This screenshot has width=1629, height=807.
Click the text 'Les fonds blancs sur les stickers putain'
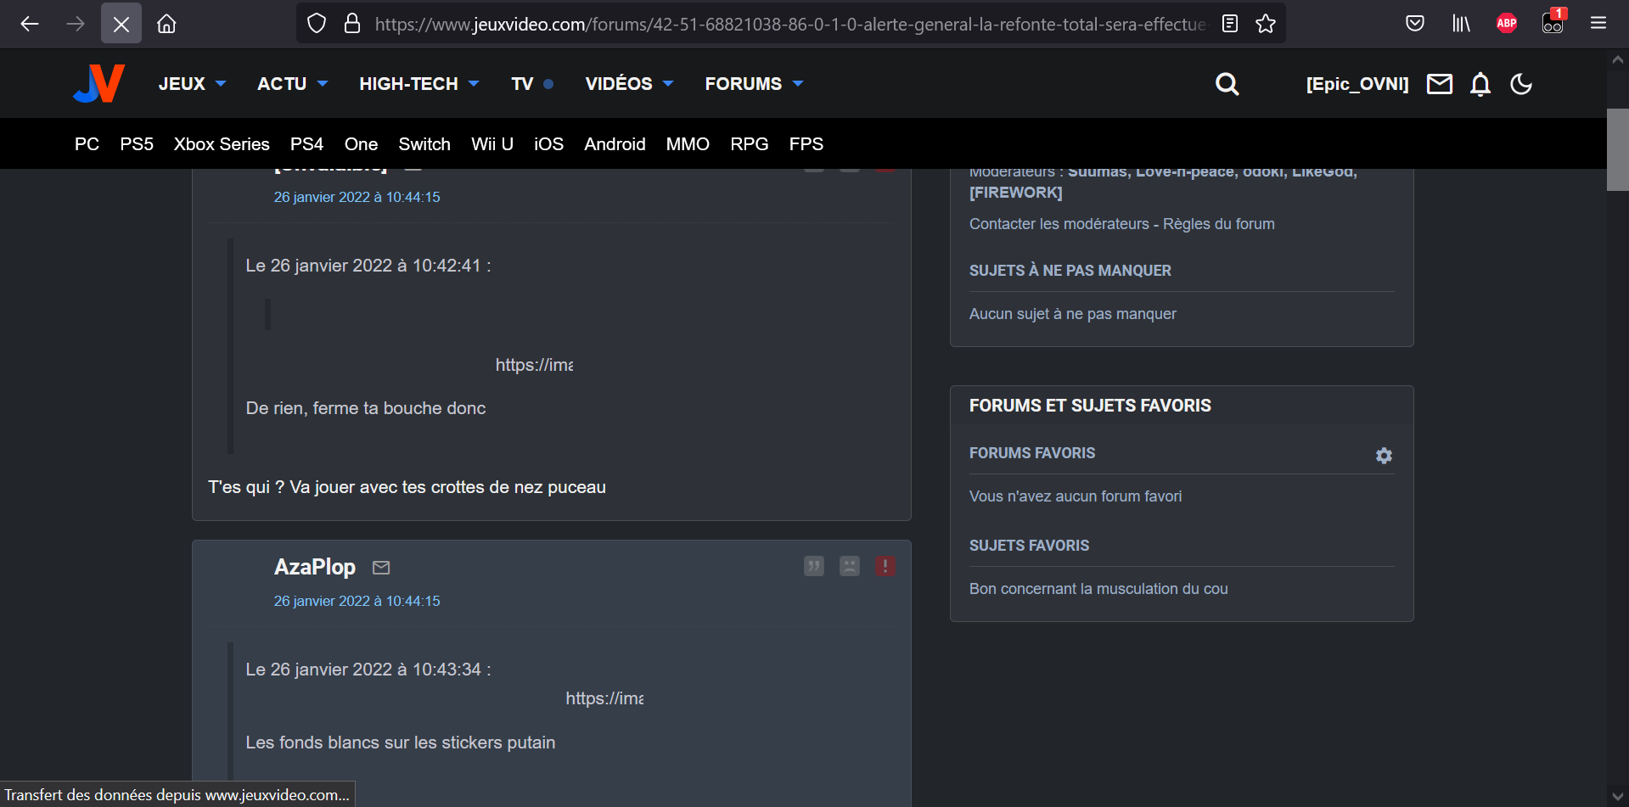tap(401, 743)
